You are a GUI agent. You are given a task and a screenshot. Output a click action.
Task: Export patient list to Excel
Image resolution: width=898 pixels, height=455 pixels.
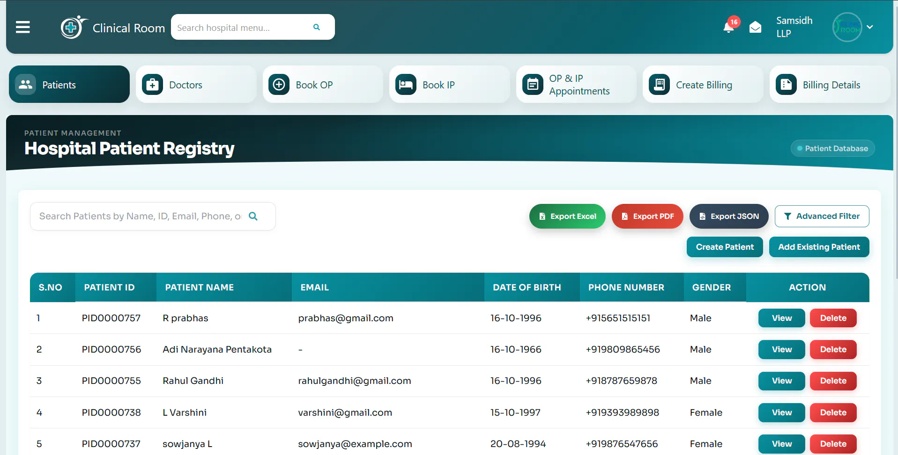click(x=567, y=216)
